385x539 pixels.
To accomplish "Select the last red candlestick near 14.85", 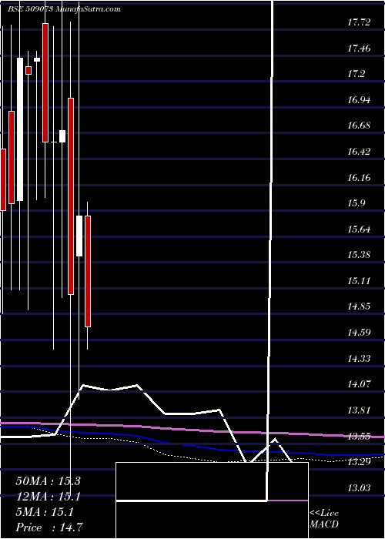I will (88, 271).
